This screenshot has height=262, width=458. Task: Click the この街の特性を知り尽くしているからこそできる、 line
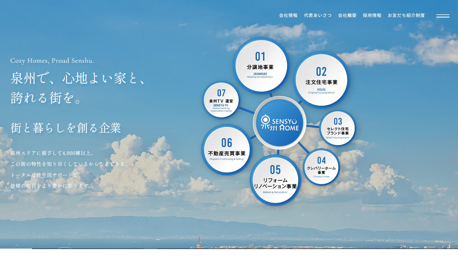click(69, 164)
